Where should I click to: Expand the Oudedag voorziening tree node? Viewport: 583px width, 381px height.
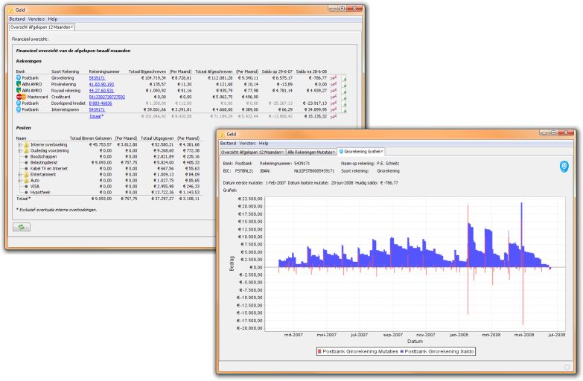coord(19,150)
